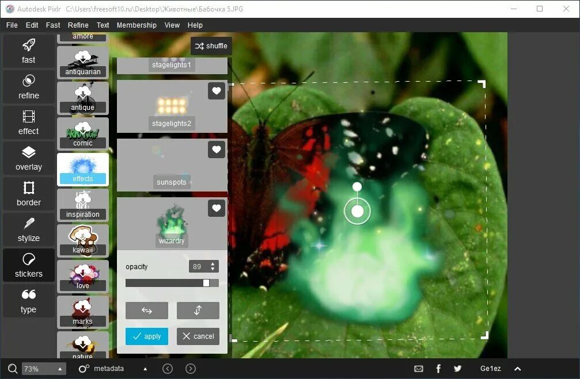Select the type text tool

28,301
